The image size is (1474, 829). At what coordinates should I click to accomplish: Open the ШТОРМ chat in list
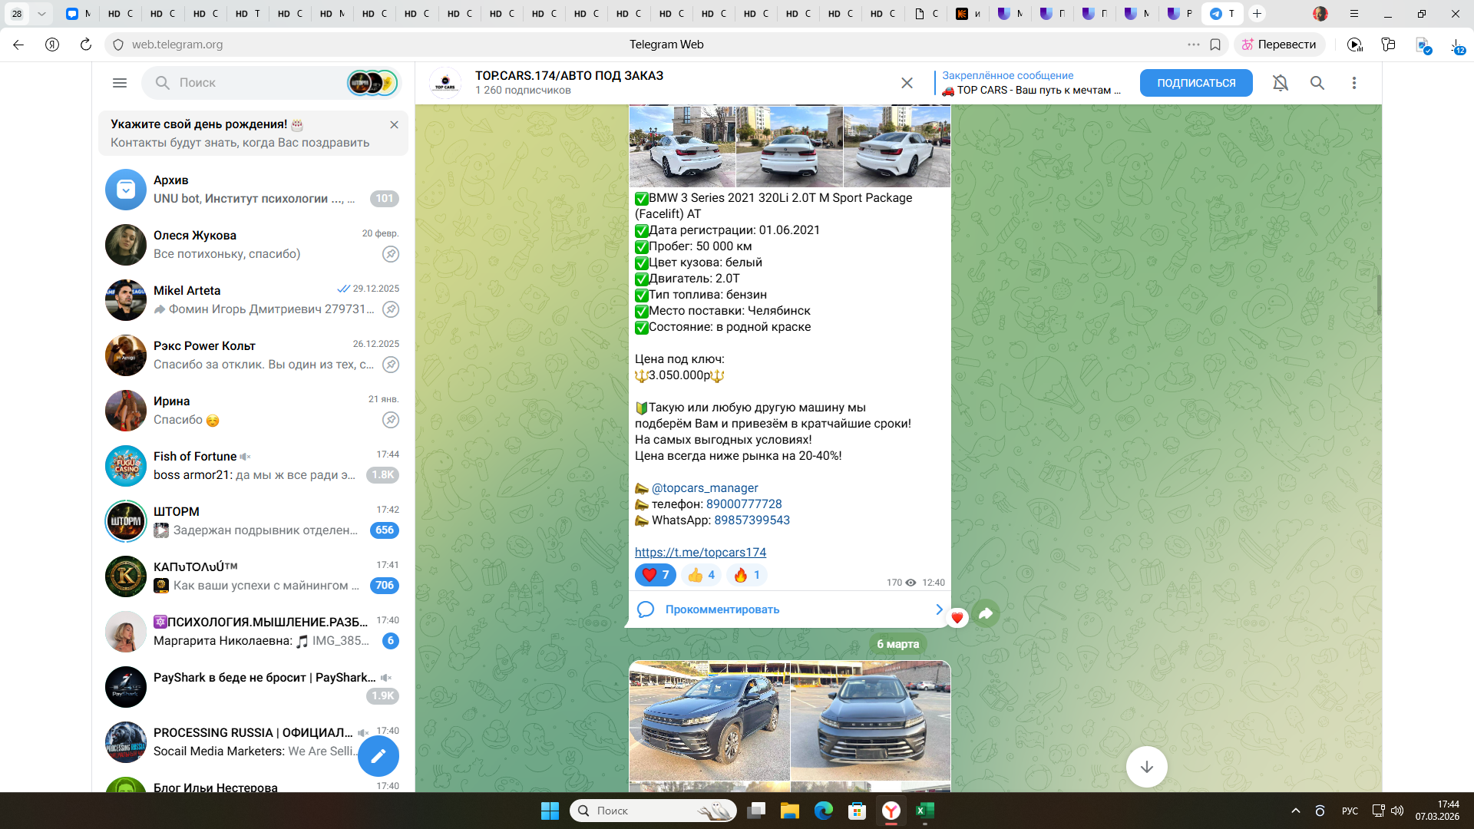click(253, 521)
